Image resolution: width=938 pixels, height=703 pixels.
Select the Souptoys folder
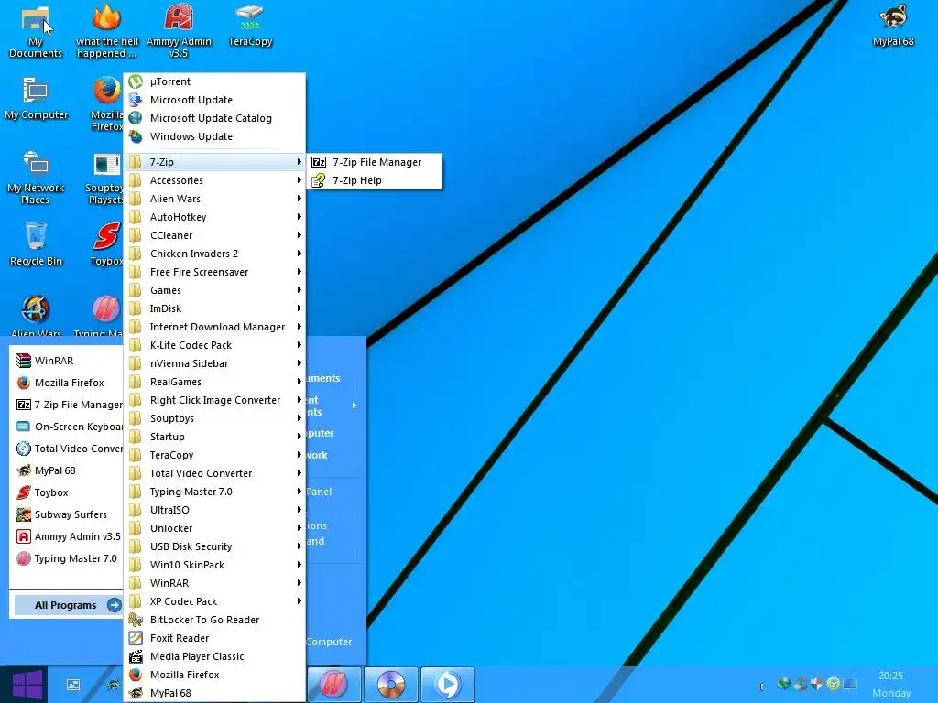[214, 418]
